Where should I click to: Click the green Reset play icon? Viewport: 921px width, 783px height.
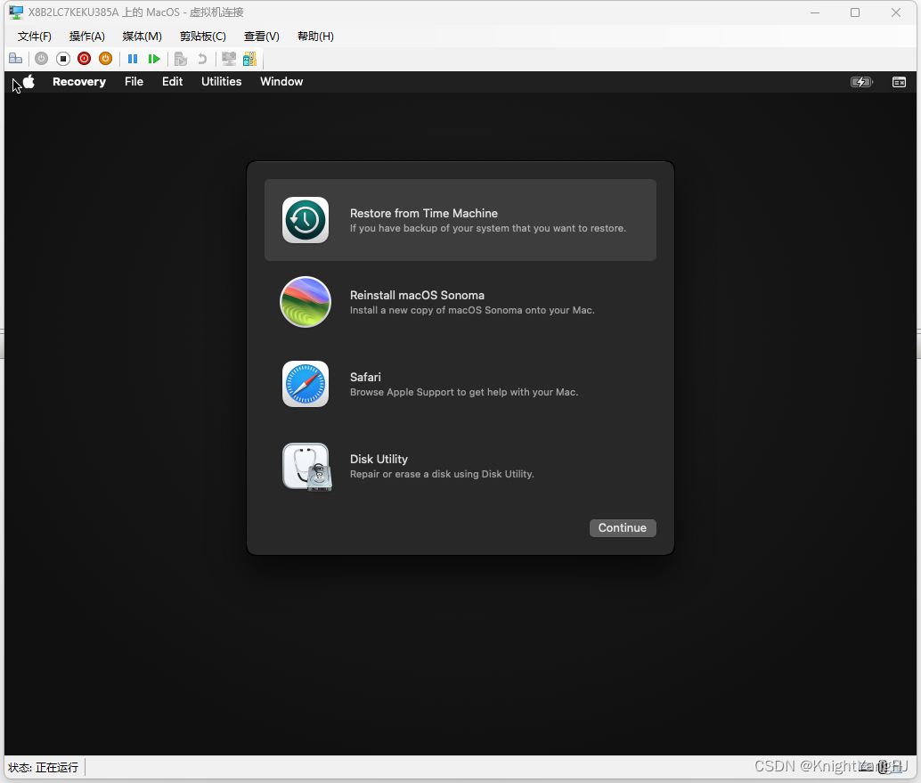point(154,59)
